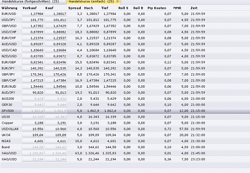Click EUR/CHF buy price 1,21537

tap(56, 38)
